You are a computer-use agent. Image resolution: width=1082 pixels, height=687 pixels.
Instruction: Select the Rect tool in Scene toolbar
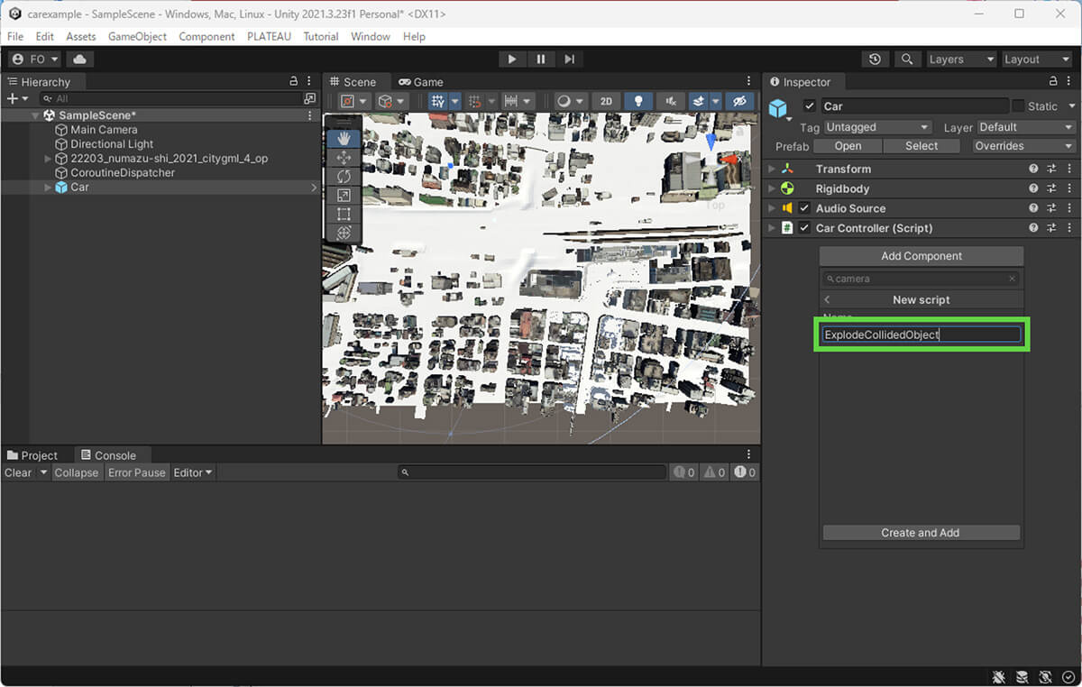click(x=344, y=215)
